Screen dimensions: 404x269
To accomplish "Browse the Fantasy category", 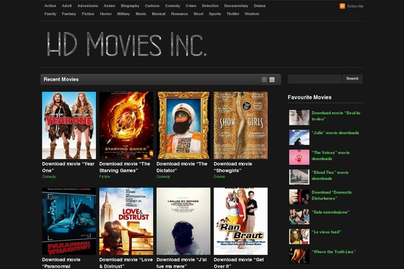I will (x=69, y=14).
